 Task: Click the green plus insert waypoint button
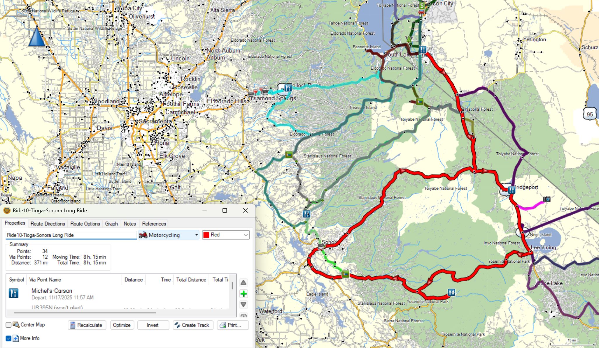pos(244,294)
